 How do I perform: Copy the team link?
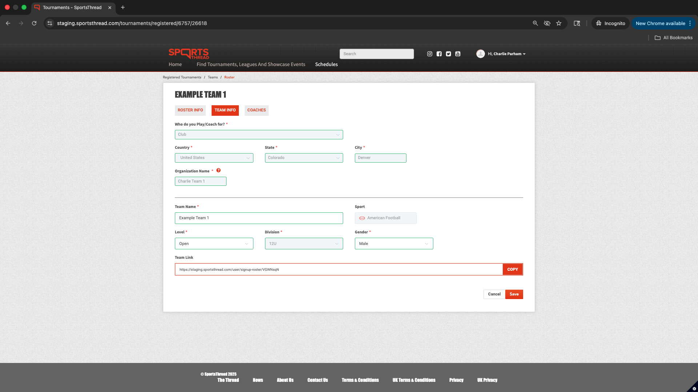512,269
